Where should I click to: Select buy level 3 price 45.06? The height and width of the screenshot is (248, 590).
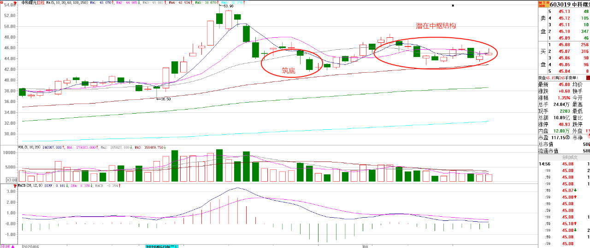[x=564, y=58]
